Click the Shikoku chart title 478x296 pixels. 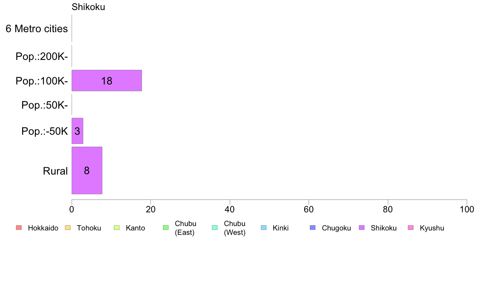tap(89, 7)
